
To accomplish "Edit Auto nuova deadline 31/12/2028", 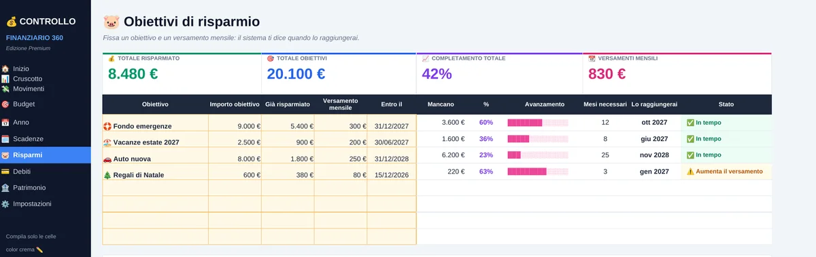I will click(x=392, y=155).
